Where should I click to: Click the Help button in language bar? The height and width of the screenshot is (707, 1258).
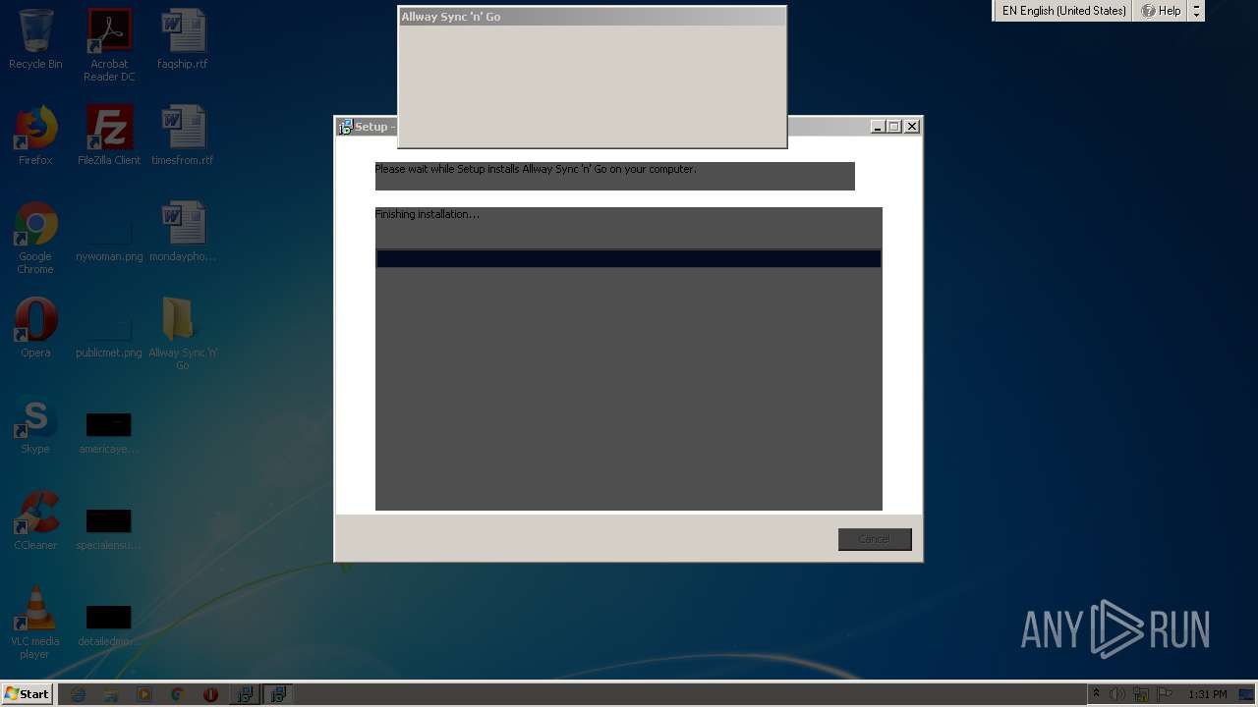click(x=1161, y=11)
